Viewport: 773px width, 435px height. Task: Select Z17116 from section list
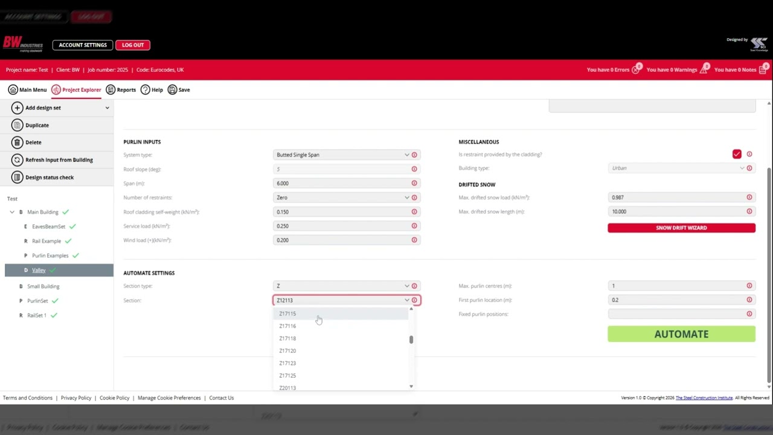[x=342, y=326]
